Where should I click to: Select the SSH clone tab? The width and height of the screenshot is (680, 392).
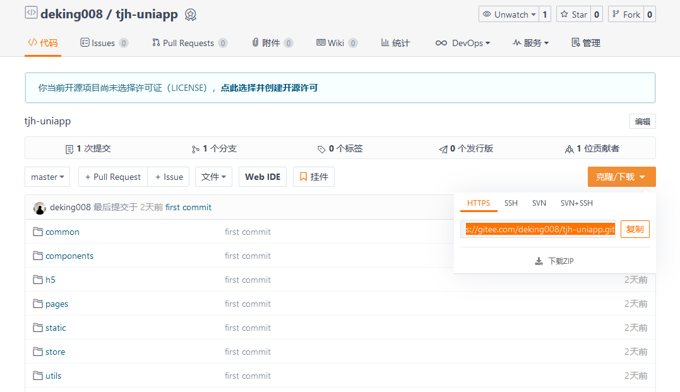click(511, 203)
